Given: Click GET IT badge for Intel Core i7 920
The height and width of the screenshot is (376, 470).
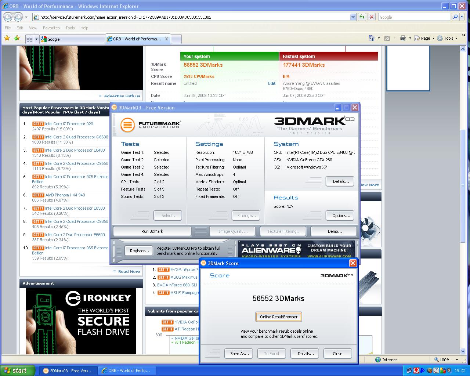Looking at the screenshot, I should point(38,124).
